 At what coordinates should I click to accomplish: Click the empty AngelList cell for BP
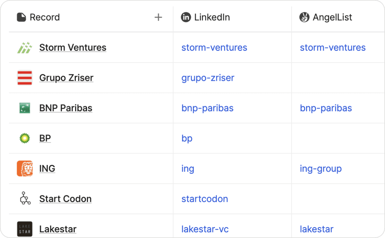pyautogui.click(x=337, y=138)
